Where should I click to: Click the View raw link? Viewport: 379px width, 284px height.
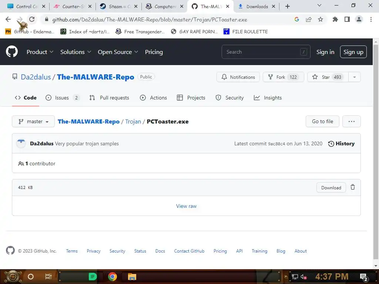pyautogui.click(x=187, y=206)
